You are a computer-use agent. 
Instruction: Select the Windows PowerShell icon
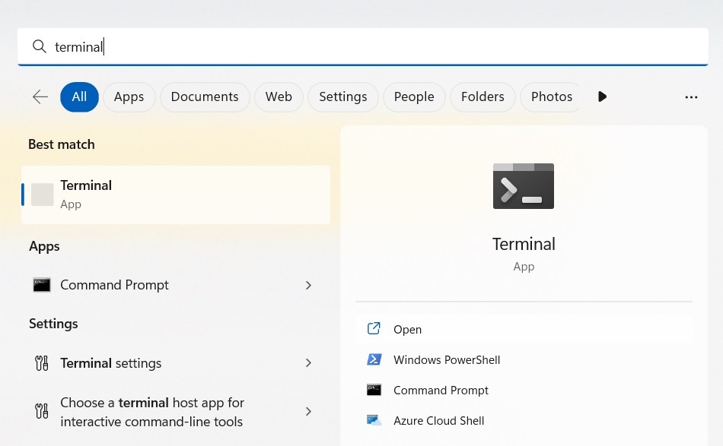[374, 359]
